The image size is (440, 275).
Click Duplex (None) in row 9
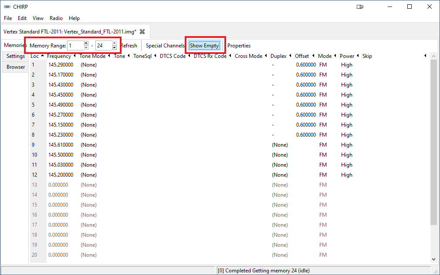coord(280,145)
